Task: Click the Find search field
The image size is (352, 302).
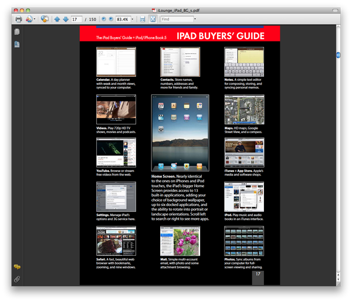Action: coord(177,19)
